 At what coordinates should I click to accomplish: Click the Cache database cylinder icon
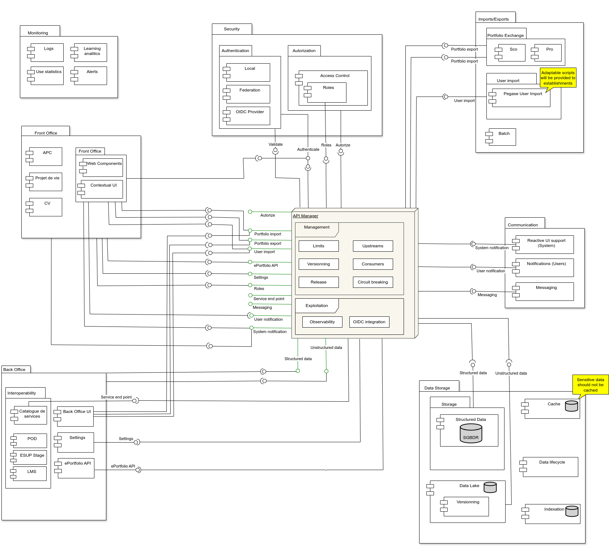(x=571, y=406)
